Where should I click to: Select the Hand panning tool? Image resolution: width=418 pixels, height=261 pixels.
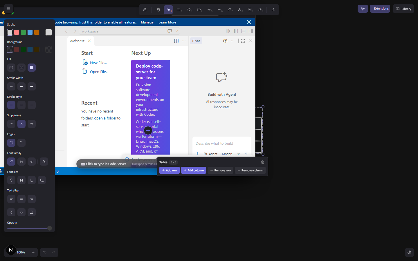[158, 10]
